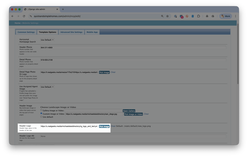Viewport: 248px width, 157px height.
Task: Open a new browser tab with plus
Action: coord(63,9)
